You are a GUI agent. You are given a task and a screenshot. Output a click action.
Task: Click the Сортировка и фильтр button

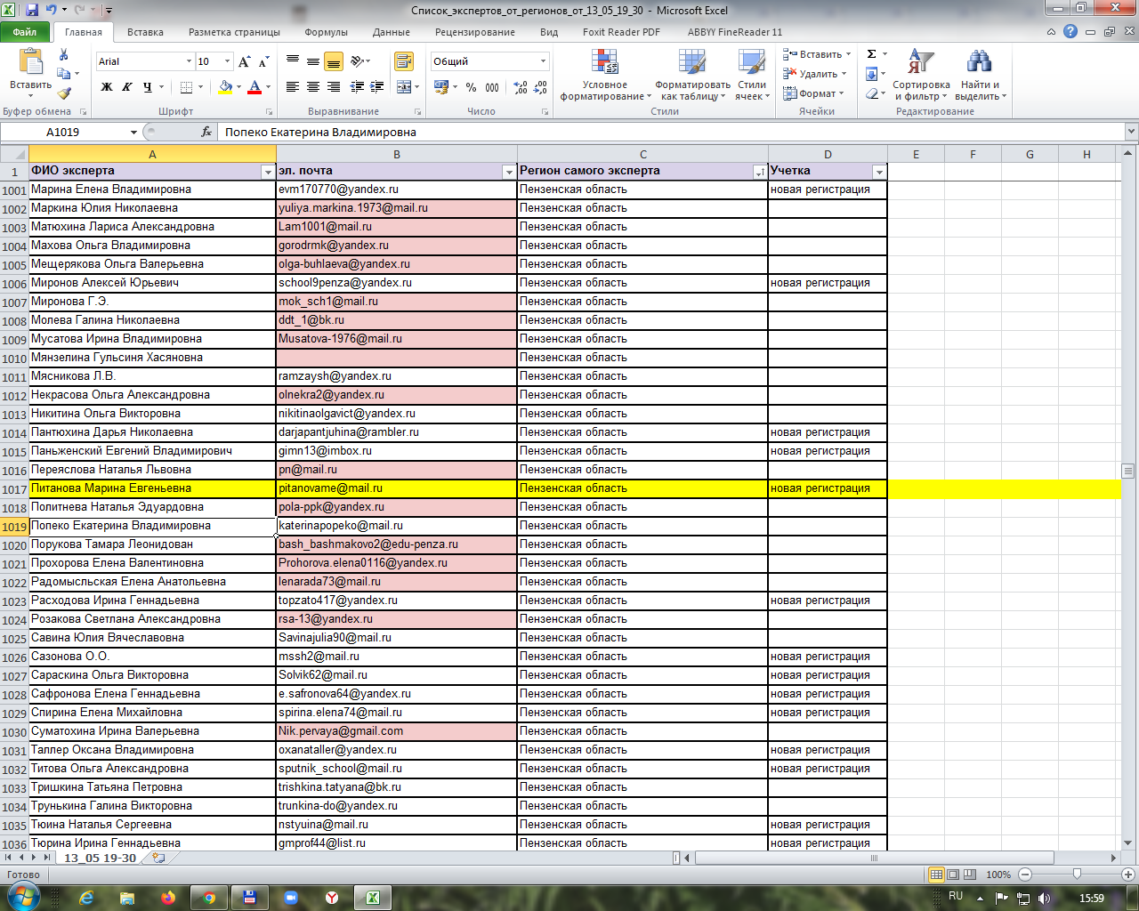(x=921, y=75)
